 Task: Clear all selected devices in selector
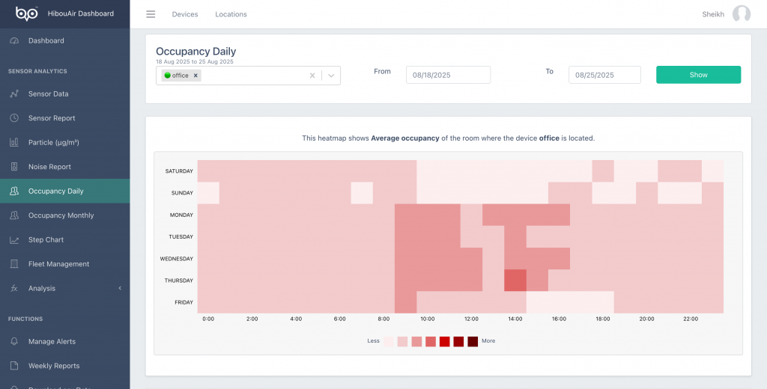pyautogui.click(x=312, y=76)
